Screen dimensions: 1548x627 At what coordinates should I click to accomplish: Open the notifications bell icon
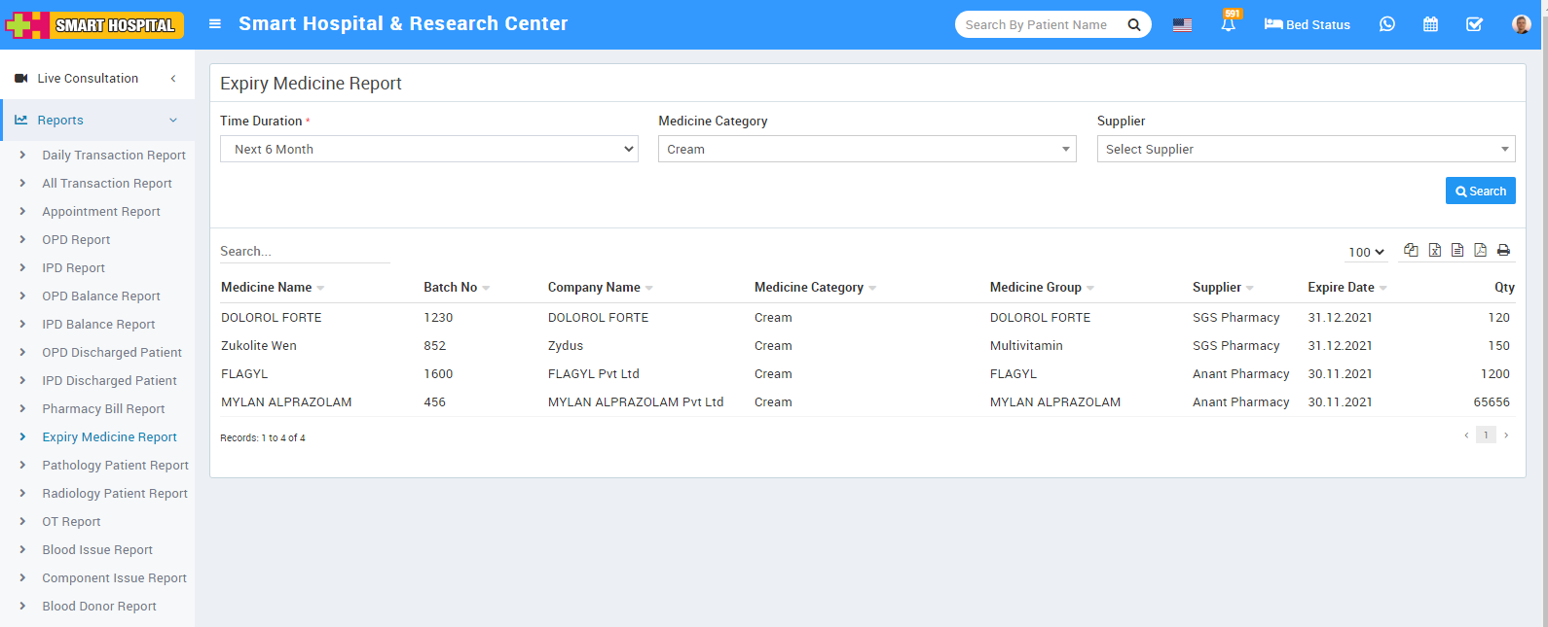pyautogui.click(x=1229, y=24)
